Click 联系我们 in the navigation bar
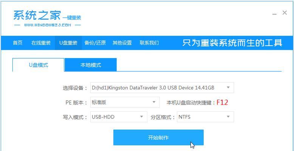Viewport: 294px width, 151px height. [149, 43]
